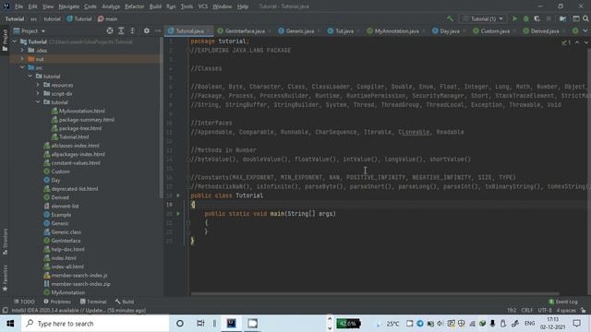Open Task View on taskbar
This screenshot has width=591, height=332.
200,324
